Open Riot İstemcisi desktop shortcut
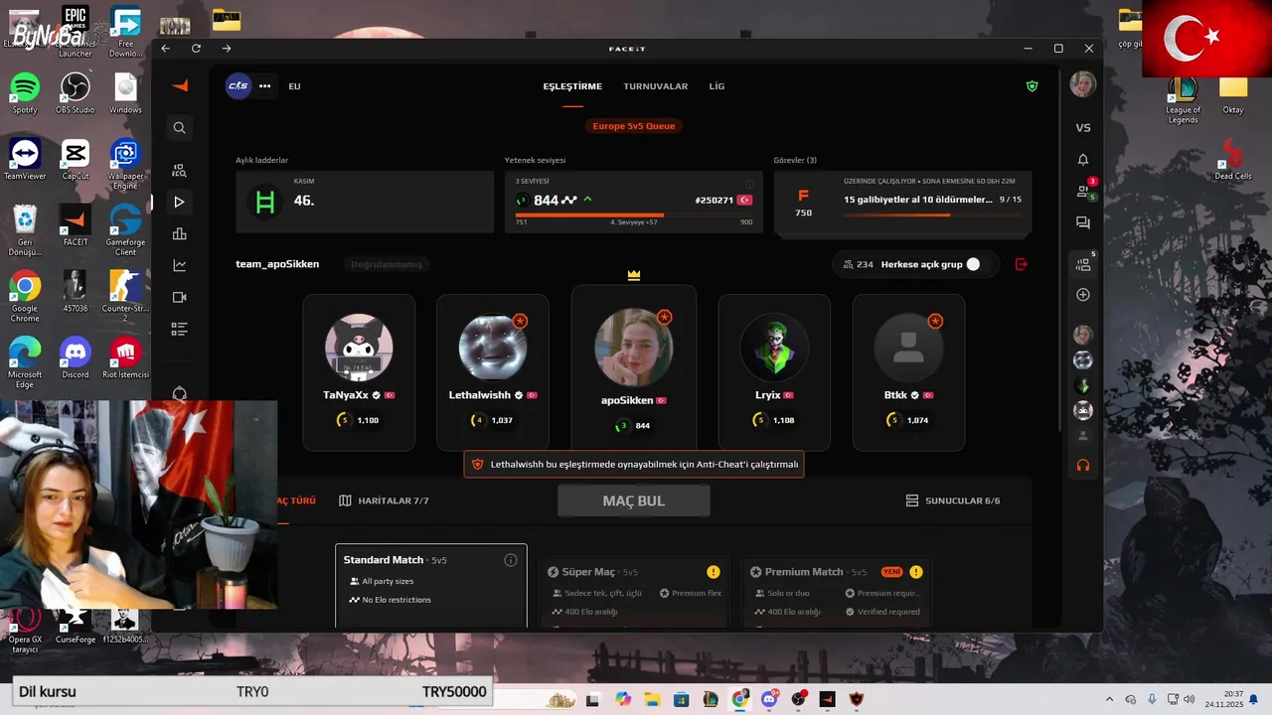The width and height of the screenshot is (1272, 715). pyautogui.click(x=125, y=357)
